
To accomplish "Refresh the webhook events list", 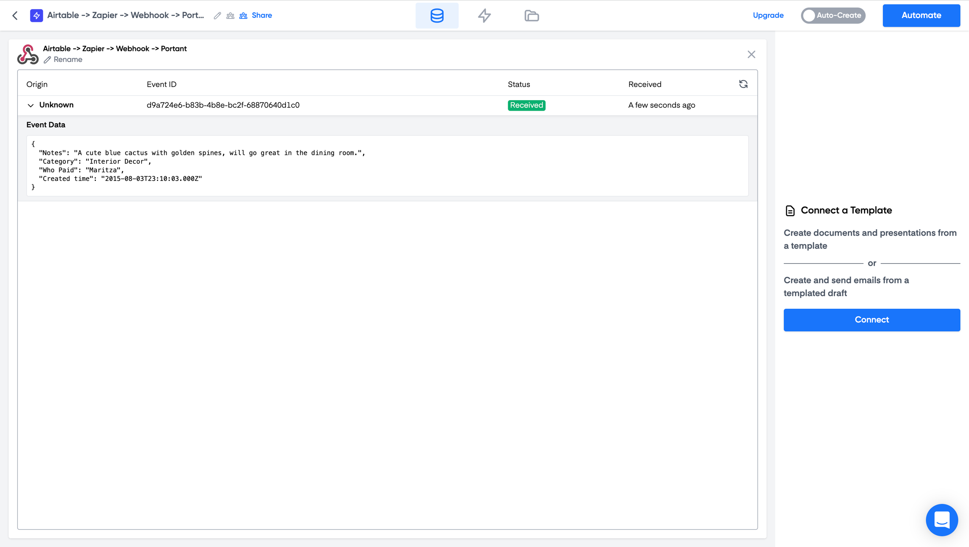I will click(x=743, y=84).
